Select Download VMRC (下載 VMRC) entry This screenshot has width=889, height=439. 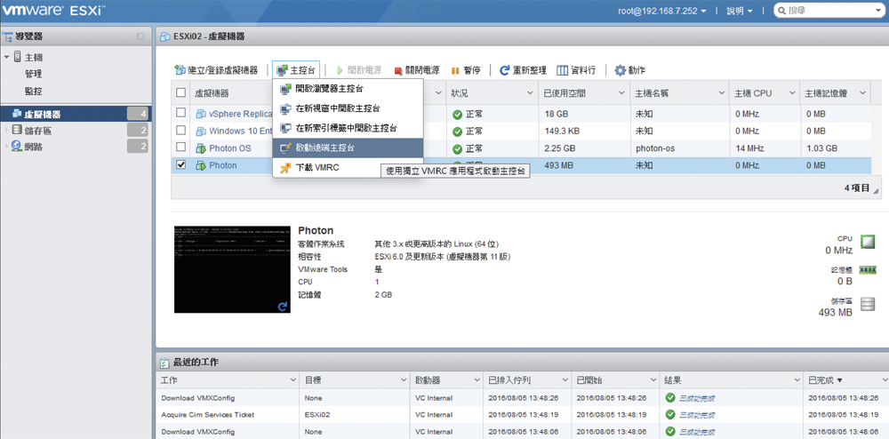(348, 168)
